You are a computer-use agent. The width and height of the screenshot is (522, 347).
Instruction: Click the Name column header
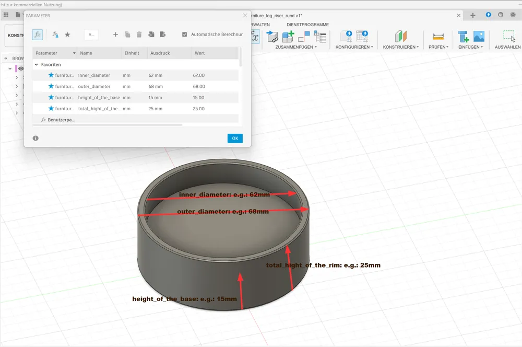(99, 53)
